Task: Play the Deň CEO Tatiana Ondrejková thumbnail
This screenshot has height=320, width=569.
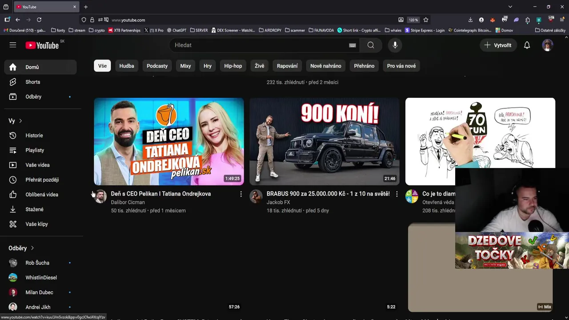Action: coord(169,141)
